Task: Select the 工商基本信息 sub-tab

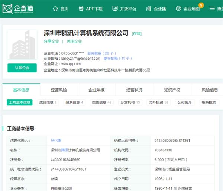Action: pos(20,102)
